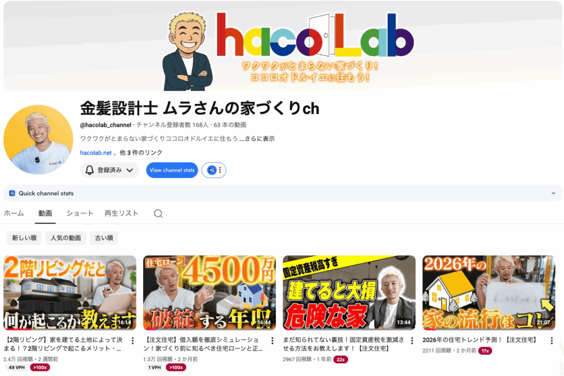This screenshot has width=564, height=376.
Task: Click the View channel stats button
Action: coord(172,170)
